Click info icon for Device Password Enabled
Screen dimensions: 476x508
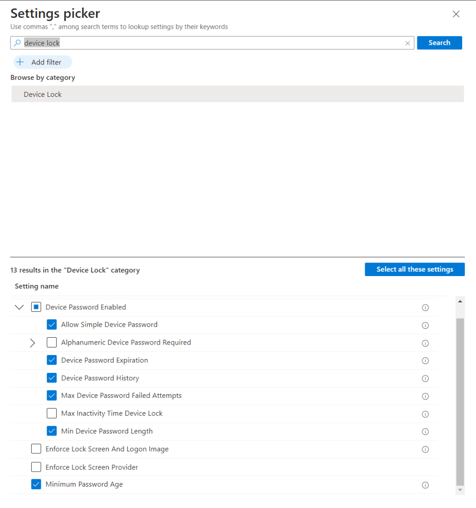(x=425, y=307)
